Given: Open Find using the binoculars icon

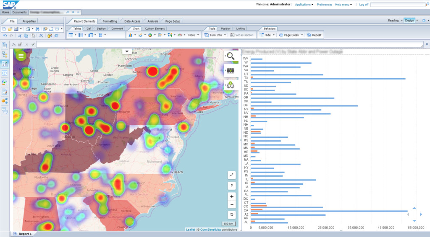Looking at the screenshot, I should tap(37, 29).
